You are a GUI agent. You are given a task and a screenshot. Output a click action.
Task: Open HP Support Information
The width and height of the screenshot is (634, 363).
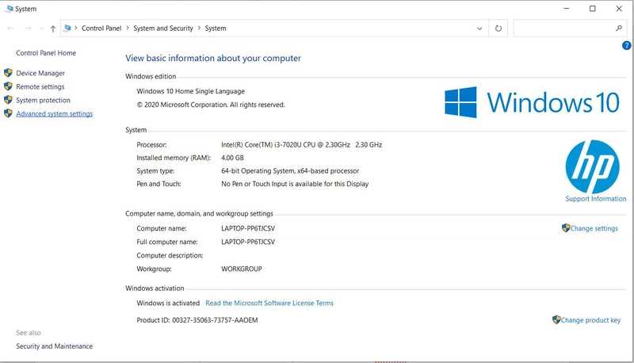pos(596,199)
